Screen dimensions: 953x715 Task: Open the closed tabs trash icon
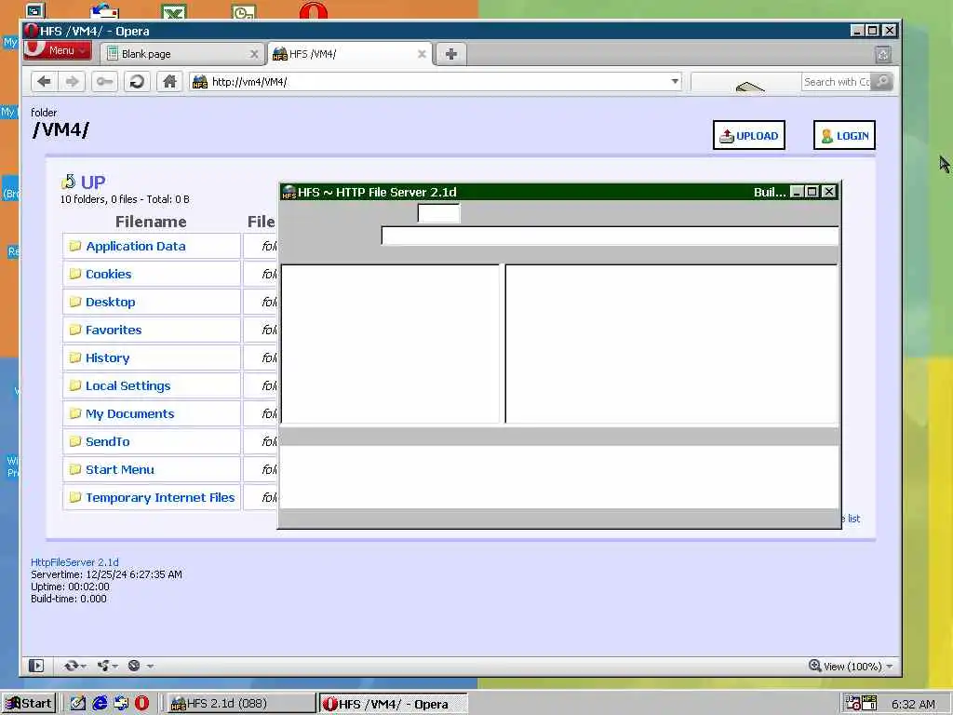pyautogui.click(x=884, y=55)
